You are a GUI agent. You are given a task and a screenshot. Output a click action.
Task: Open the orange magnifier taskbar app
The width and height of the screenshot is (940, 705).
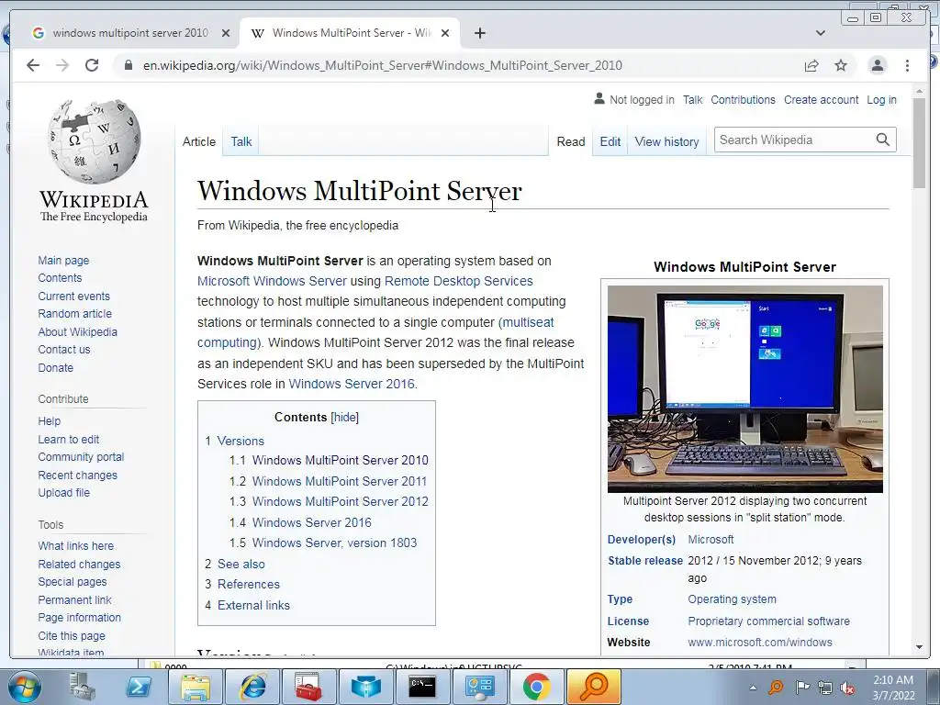(x=594, y=687)
